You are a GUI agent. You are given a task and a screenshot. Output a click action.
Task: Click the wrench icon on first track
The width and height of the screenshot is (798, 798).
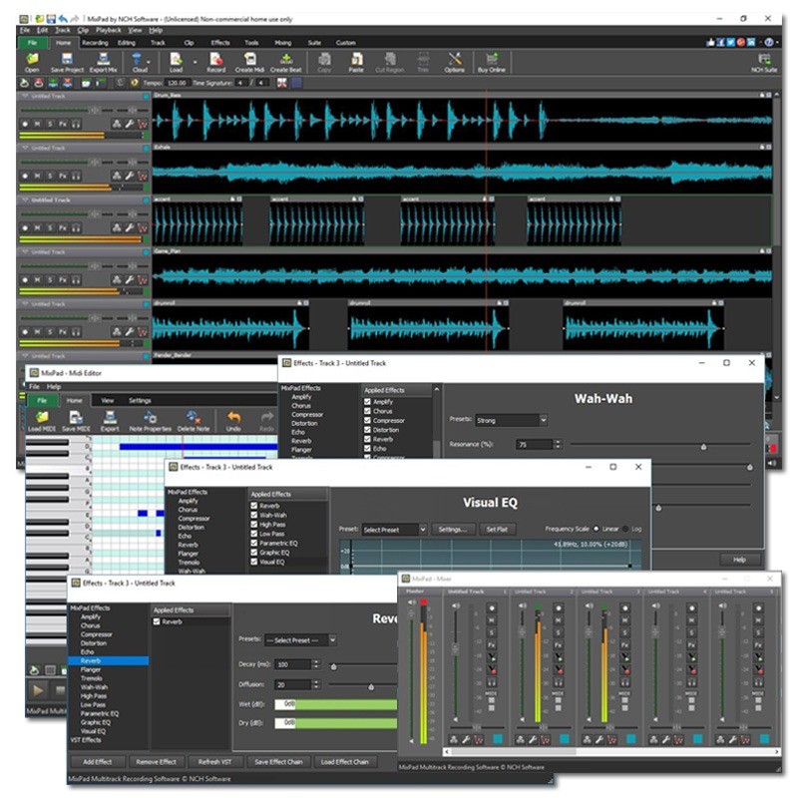(130, 124)
